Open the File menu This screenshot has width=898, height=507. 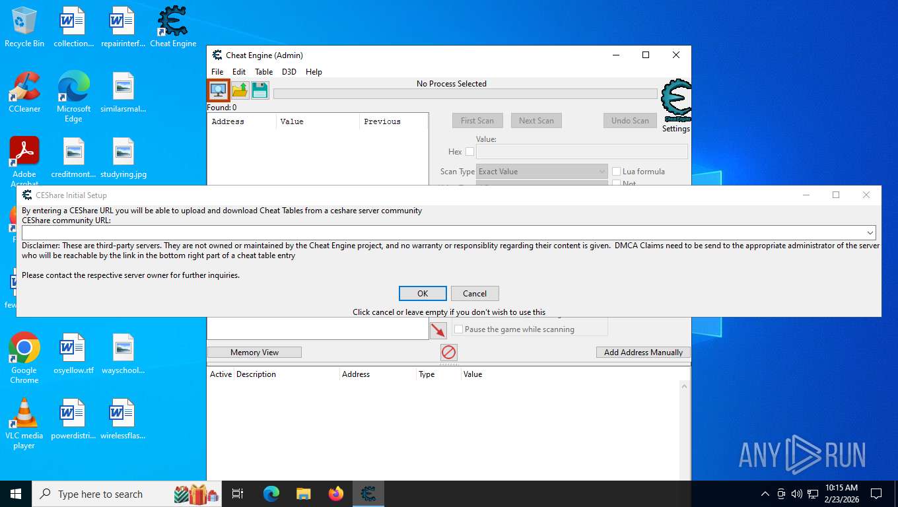[x=217, y=72]
